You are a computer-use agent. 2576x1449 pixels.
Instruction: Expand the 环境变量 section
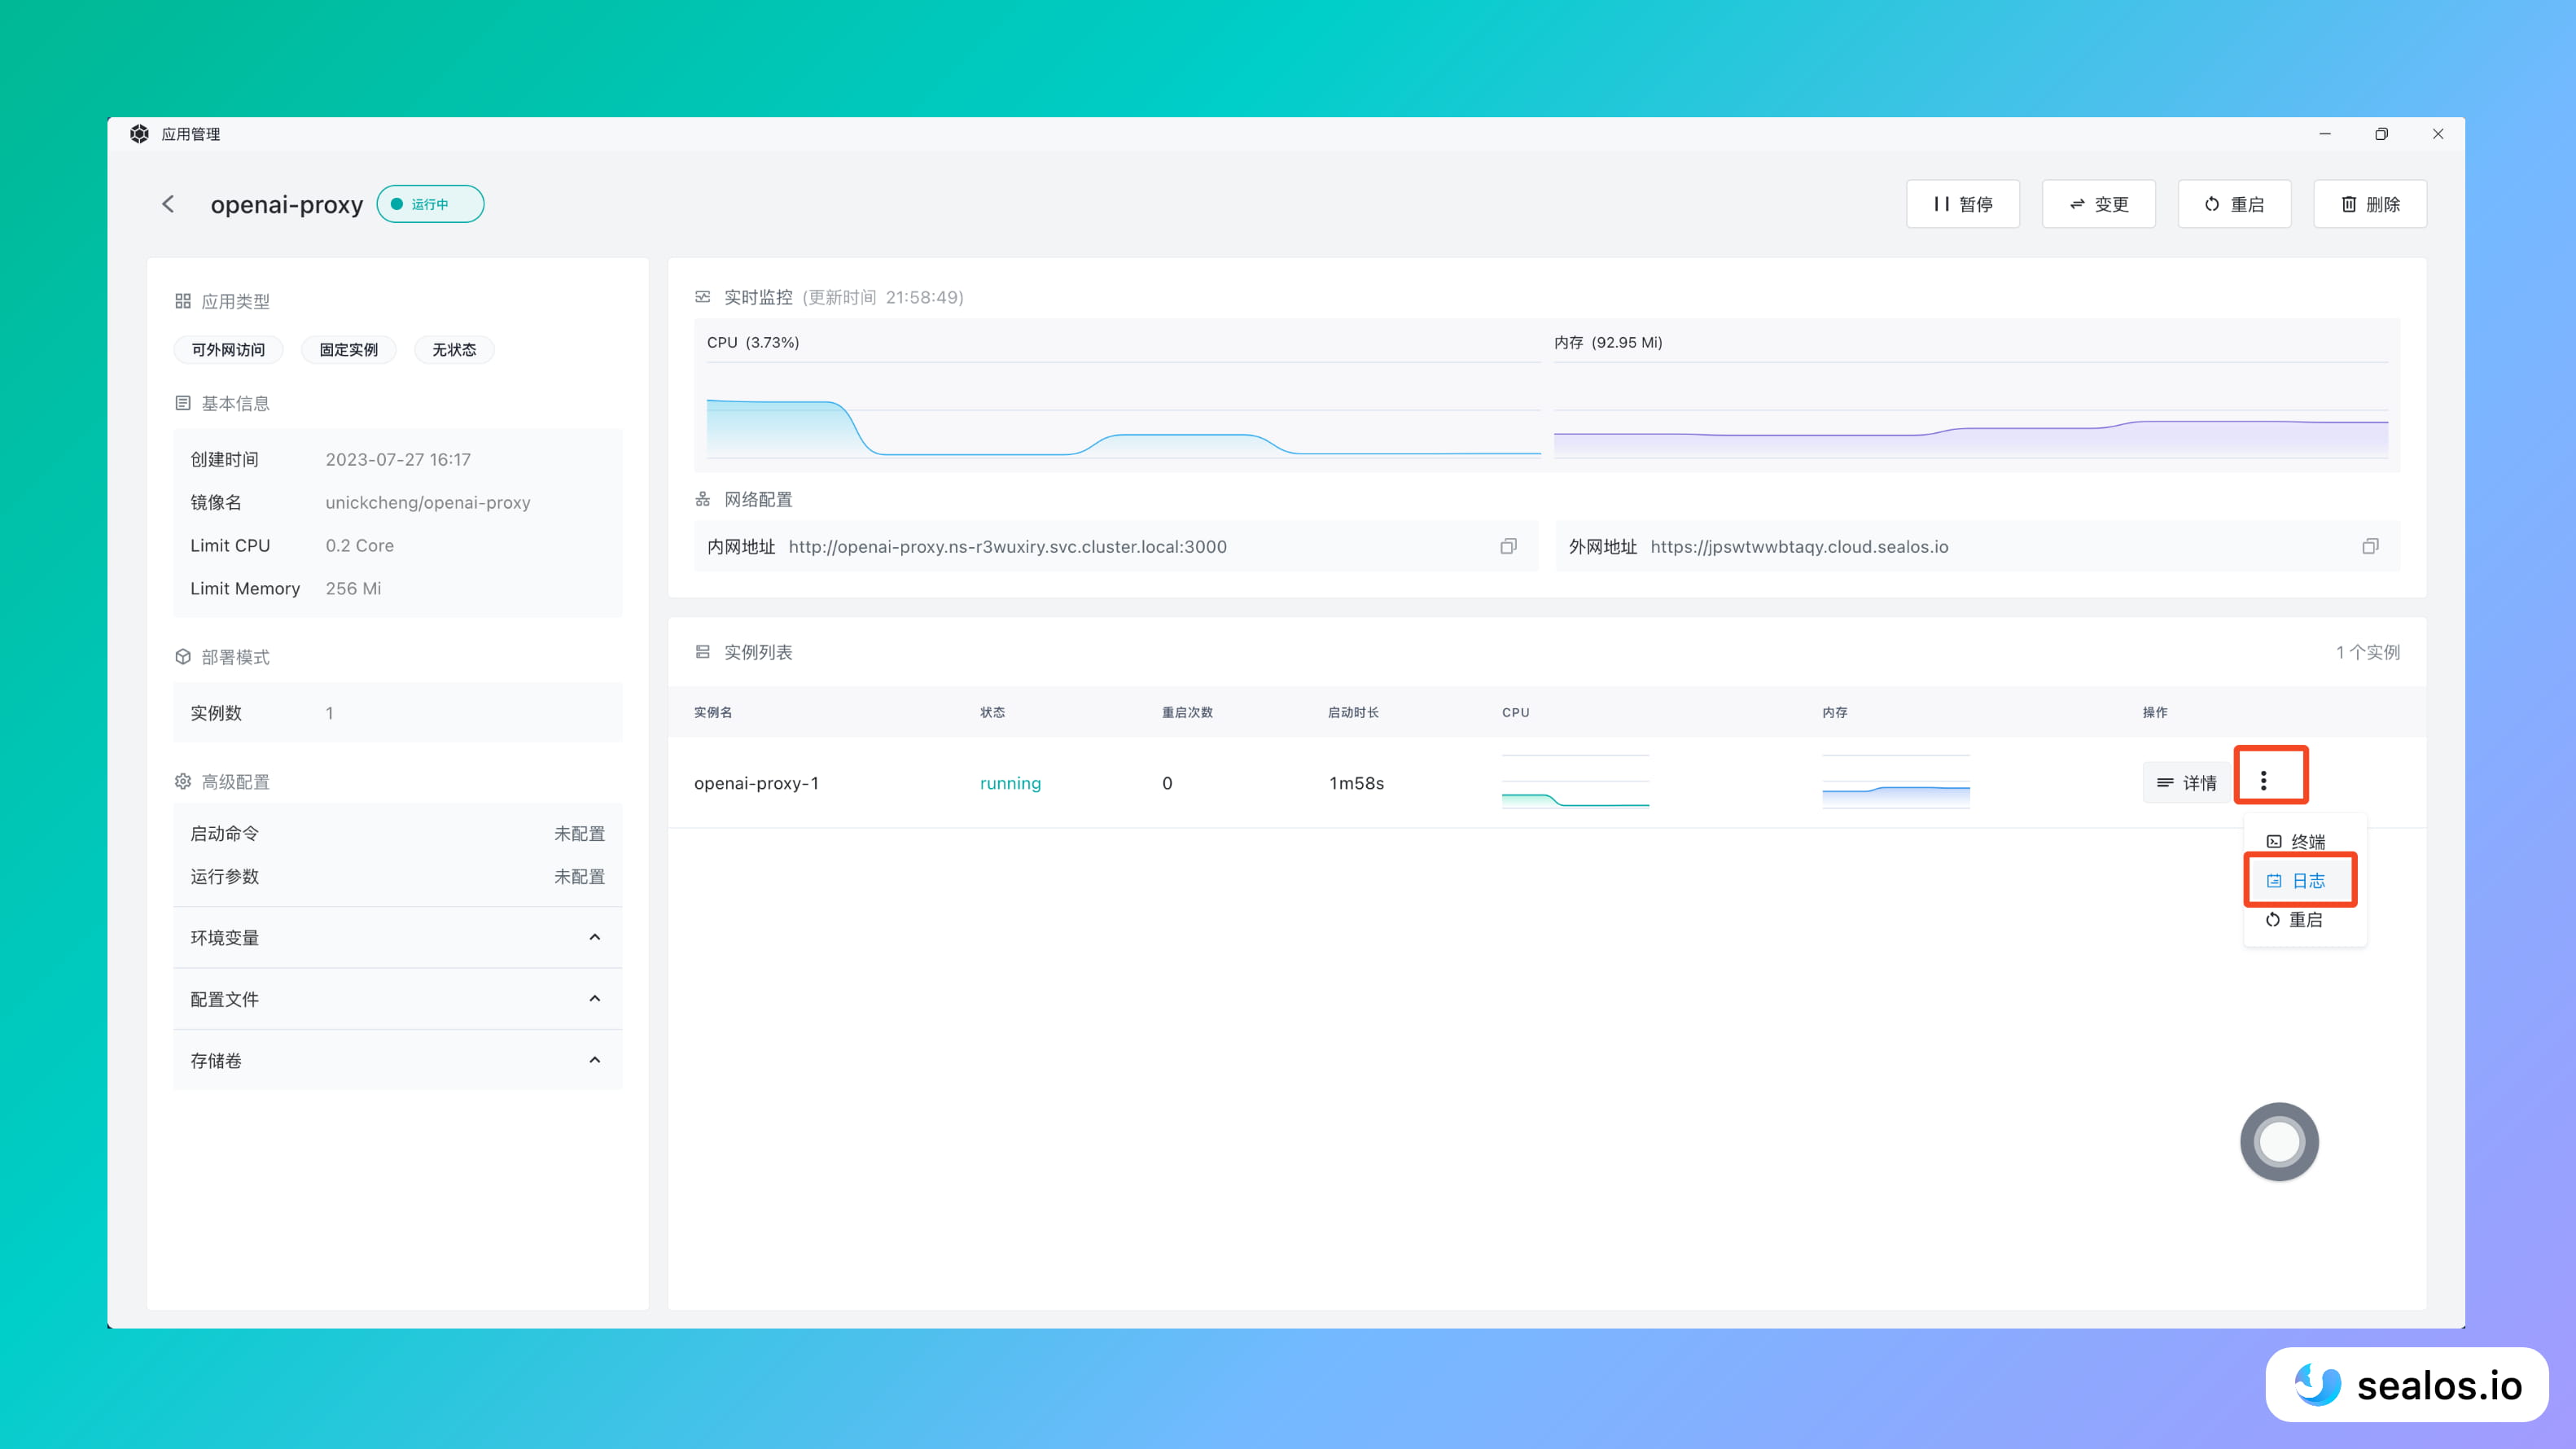click(x=397, y=937)
